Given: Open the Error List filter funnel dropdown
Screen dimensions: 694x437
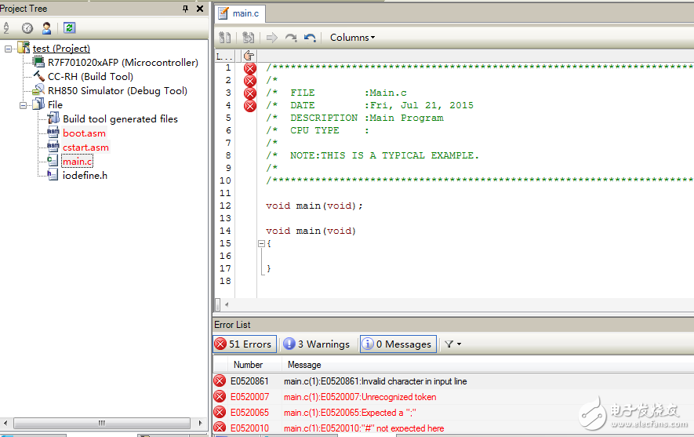Looking at the screenshot, I should coord(452,344).
